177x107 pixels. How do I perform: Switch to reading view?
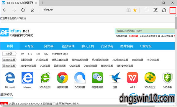click(128, 10)
